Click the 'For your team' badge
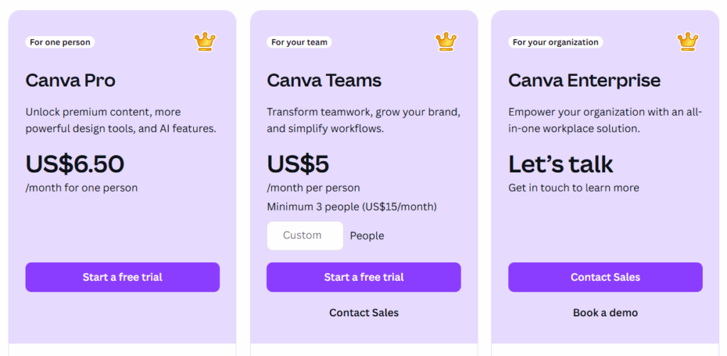Image resolution: width=727 pixels, height=356 pixels. [x=299, y=43]
